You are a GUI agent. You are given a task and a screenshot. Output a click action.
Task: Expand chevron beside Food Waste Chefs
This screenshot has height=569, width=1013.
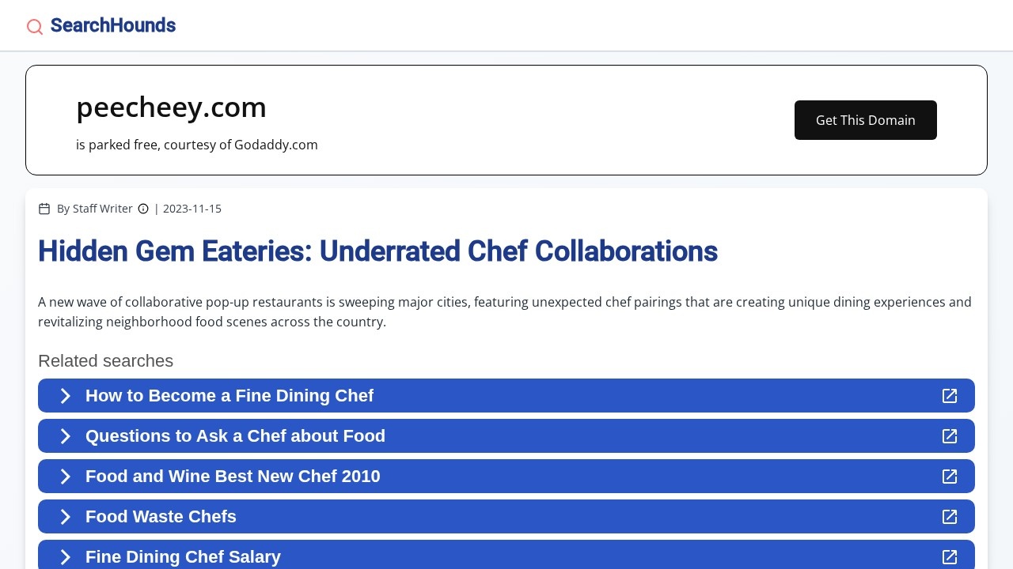[66, 517]
